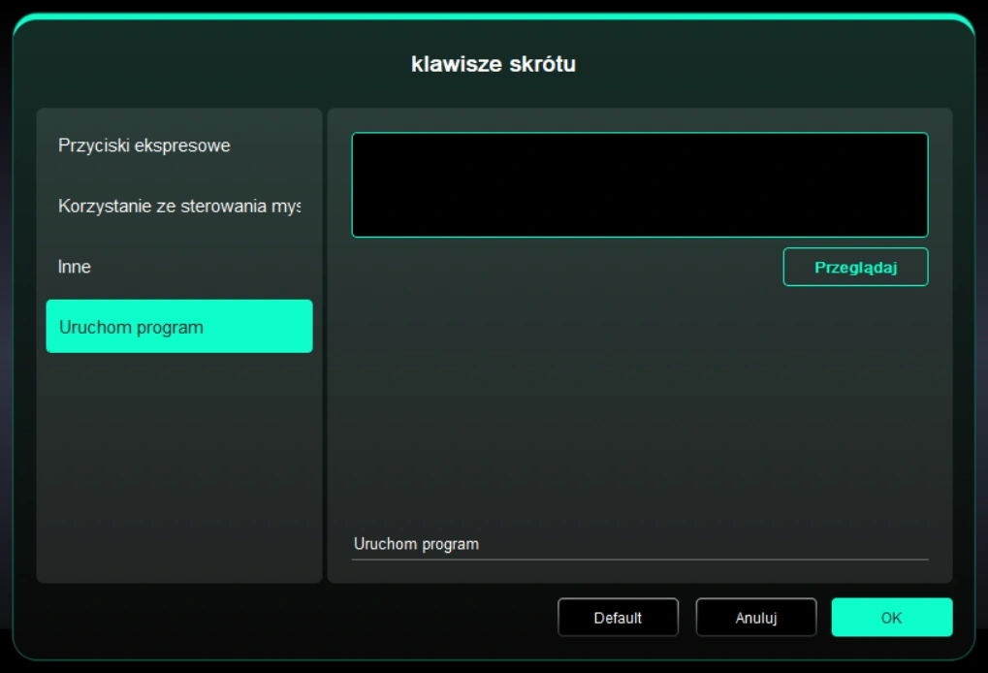Viewport: 988px width, 673px height.
Task: Switch to the Inne category
Action: 75,267
